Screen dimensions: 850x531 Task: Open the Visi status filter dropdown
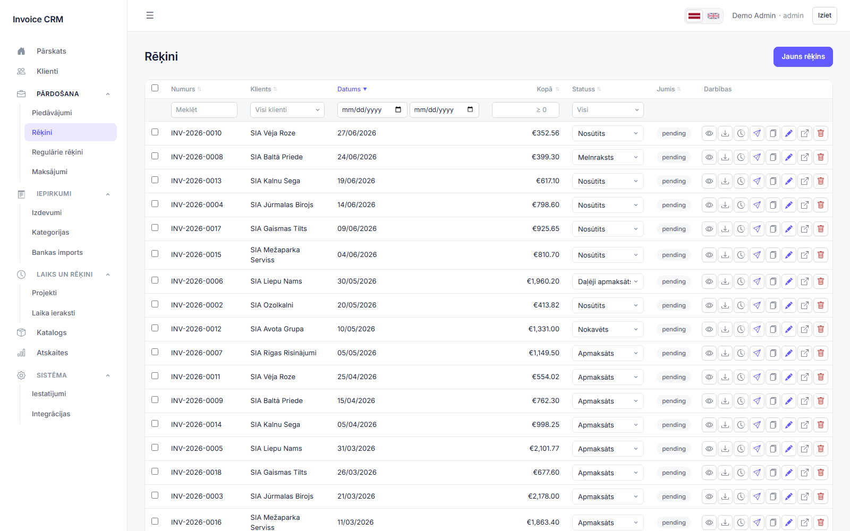tap(608, 110)
